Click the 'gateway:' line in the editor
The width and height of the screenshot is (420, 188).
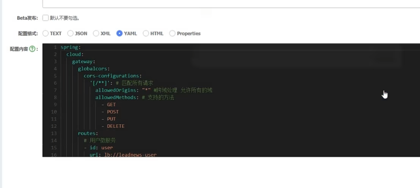84,62
